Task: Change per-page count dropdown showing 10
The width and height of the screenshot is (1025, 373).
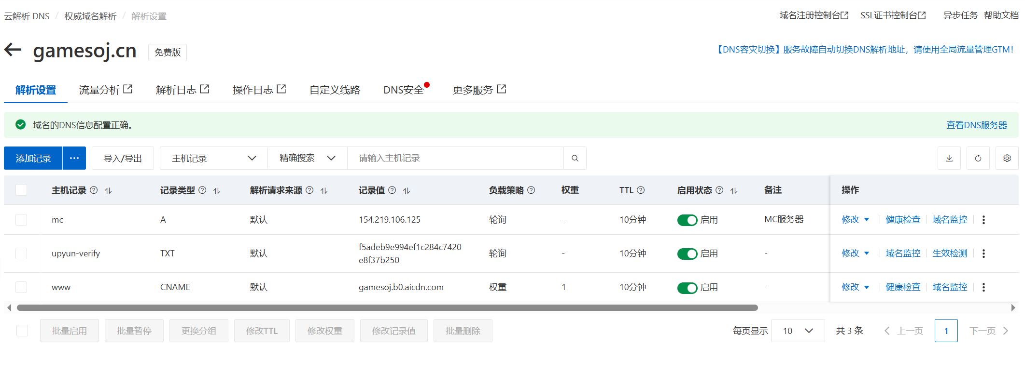Action: [x=797, y=331]
